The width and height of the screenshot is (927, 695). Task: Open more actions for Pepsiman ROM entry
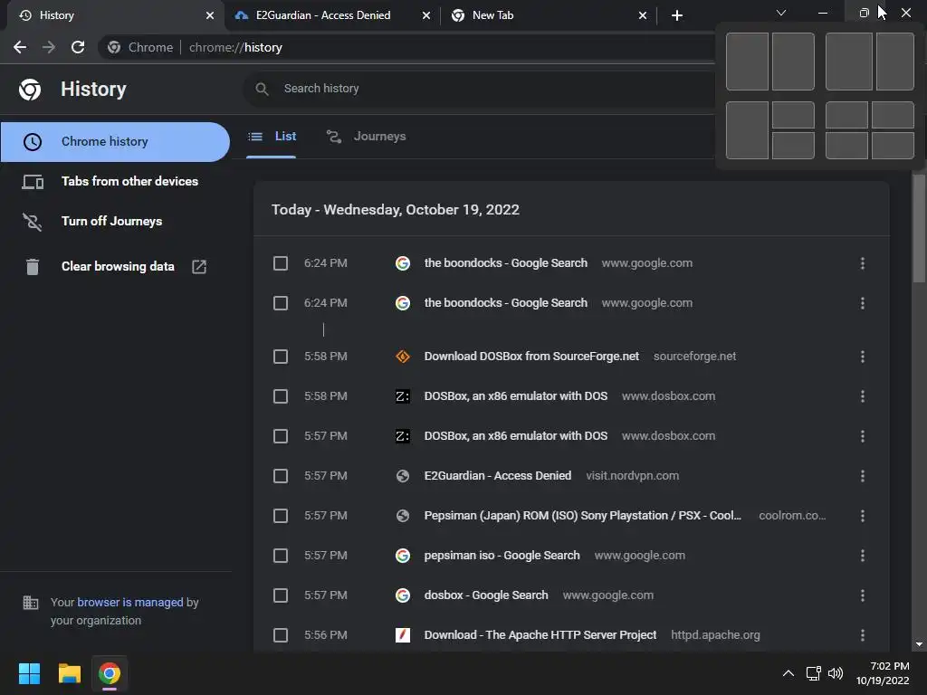coord(863,516)
